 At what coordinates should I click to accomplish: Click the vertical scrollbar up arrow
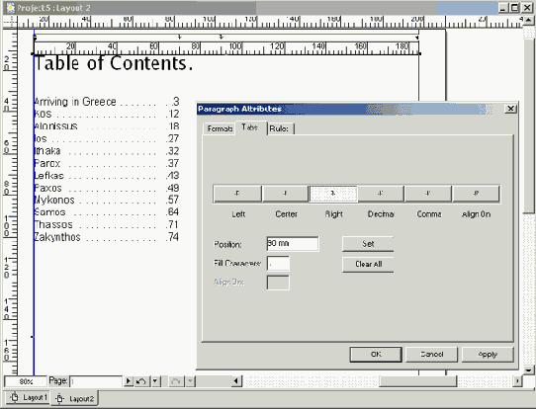click(529, 21)
